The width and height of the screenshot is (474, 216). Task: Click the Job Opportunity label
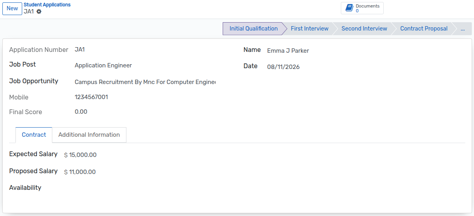coord(34,81)
